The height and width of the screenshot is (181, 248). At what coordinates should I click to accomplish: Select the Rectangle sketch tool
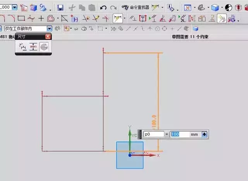[x=21, y=18]
